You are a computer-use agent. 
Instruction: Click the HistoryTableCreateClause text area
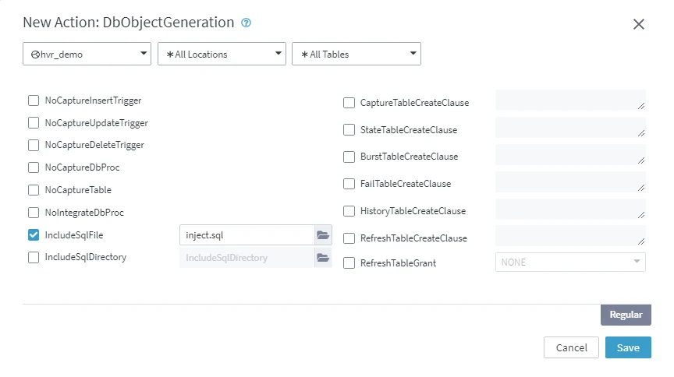(570, 209)
